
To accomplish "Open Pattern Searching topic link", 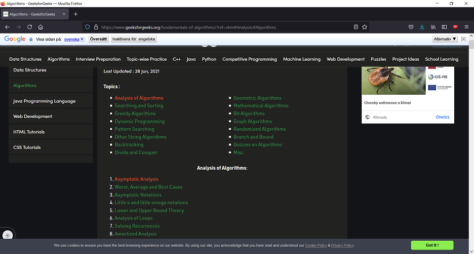I will tap(134, 129).
